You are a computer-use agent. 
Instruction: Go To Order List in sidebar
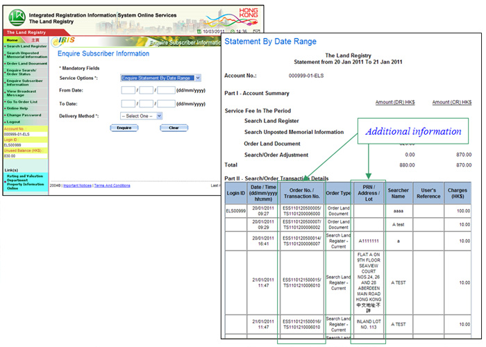22,101
